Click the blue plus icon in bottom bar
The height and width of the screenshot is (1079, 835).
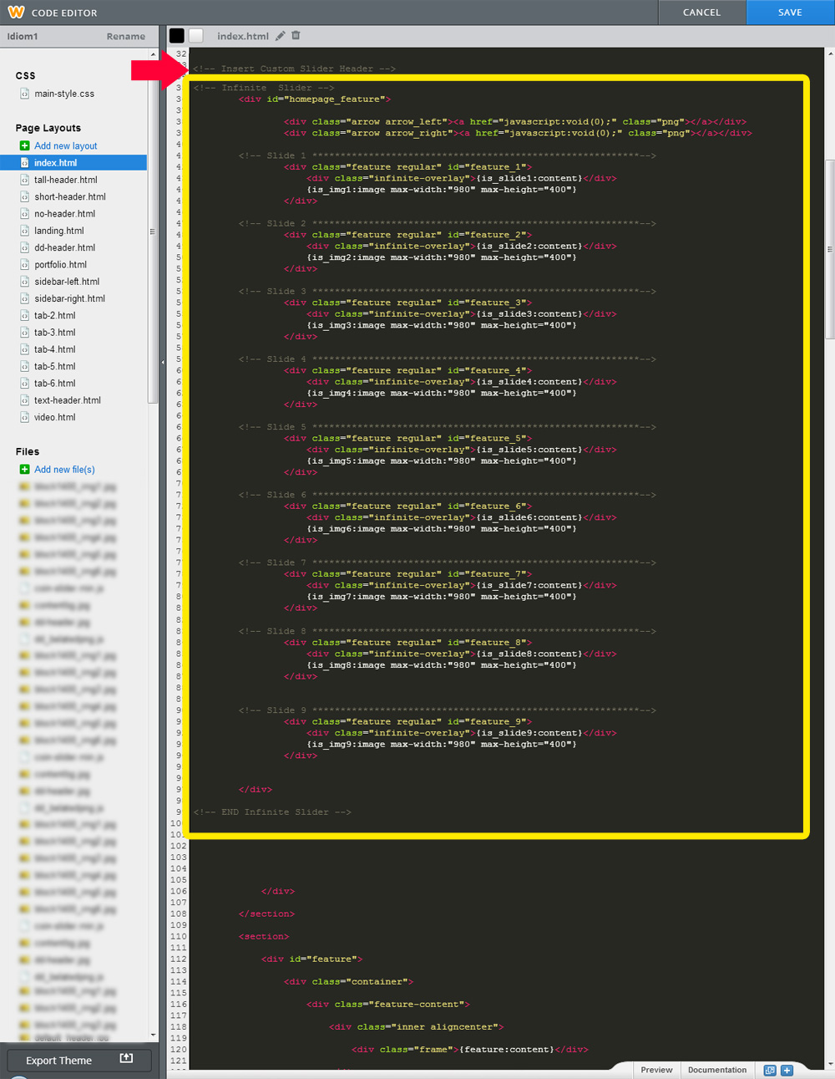(x=787, y=1070)
